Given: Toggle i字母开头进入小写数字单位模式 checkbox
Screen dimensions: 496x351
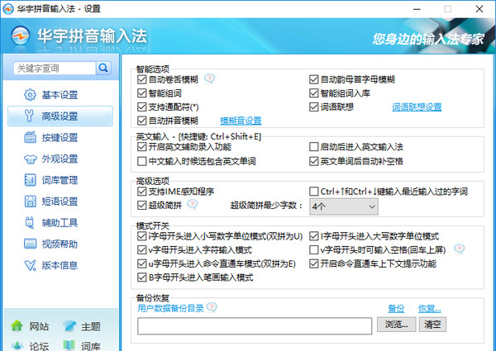Looking at the screenshot, I should pyautogui.click(x=141, y=236).
